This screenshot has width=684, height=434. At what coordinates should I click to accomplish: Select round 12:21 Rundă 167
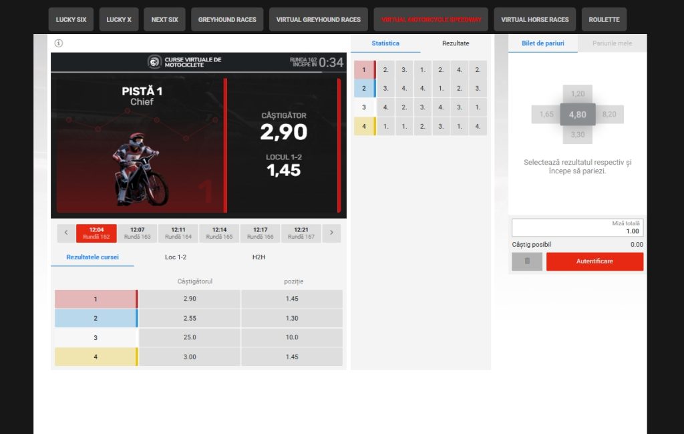(301, 233)
